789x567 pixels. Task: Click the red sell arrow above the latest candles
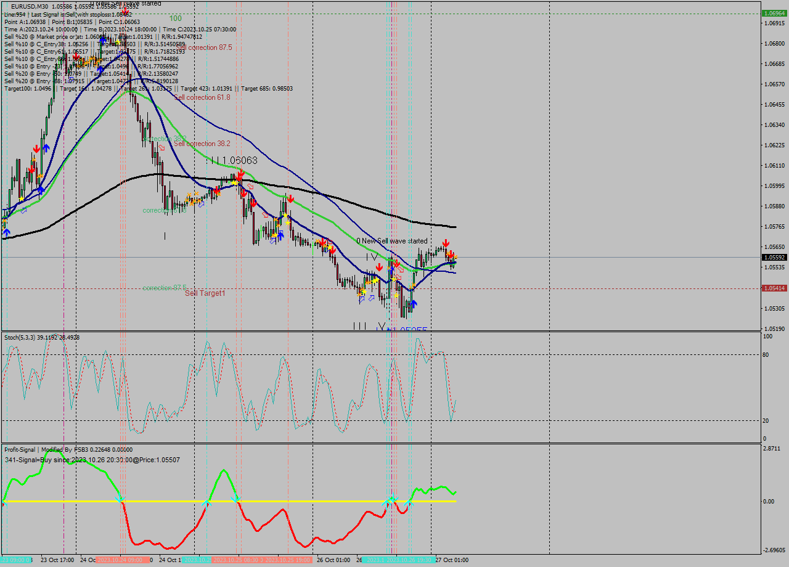tap(446, 243)
